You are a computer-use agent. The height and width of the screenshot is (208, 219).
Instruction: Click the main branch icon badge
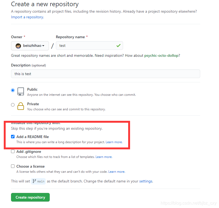(x=38, y=181)
